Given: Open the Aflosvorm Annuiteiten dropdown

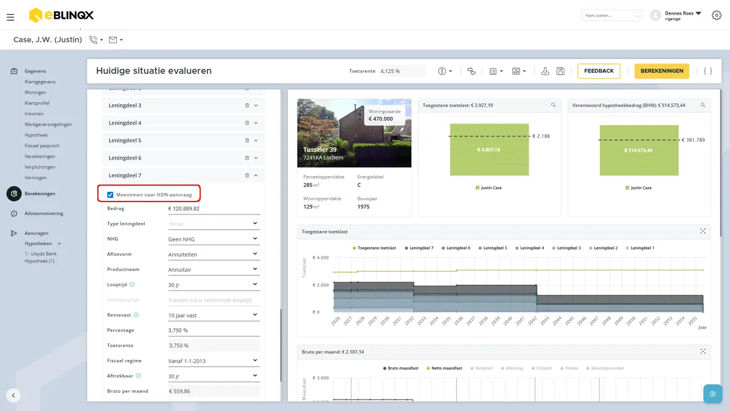Looking at the screenshot, I should coord(214,255).
